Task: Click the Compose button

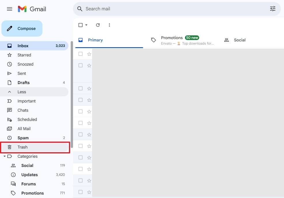Action: 22,28
